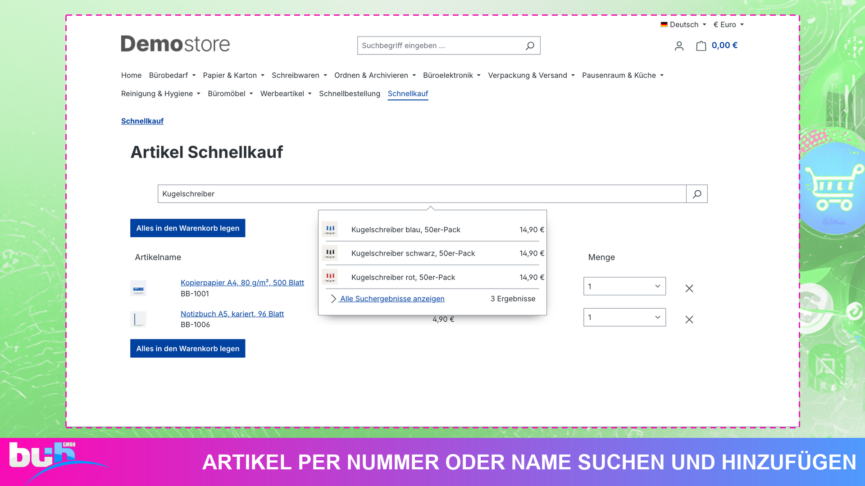Screen dimensions: 865x486
Task: Go to the Home menu item
Action: [131, 75]
